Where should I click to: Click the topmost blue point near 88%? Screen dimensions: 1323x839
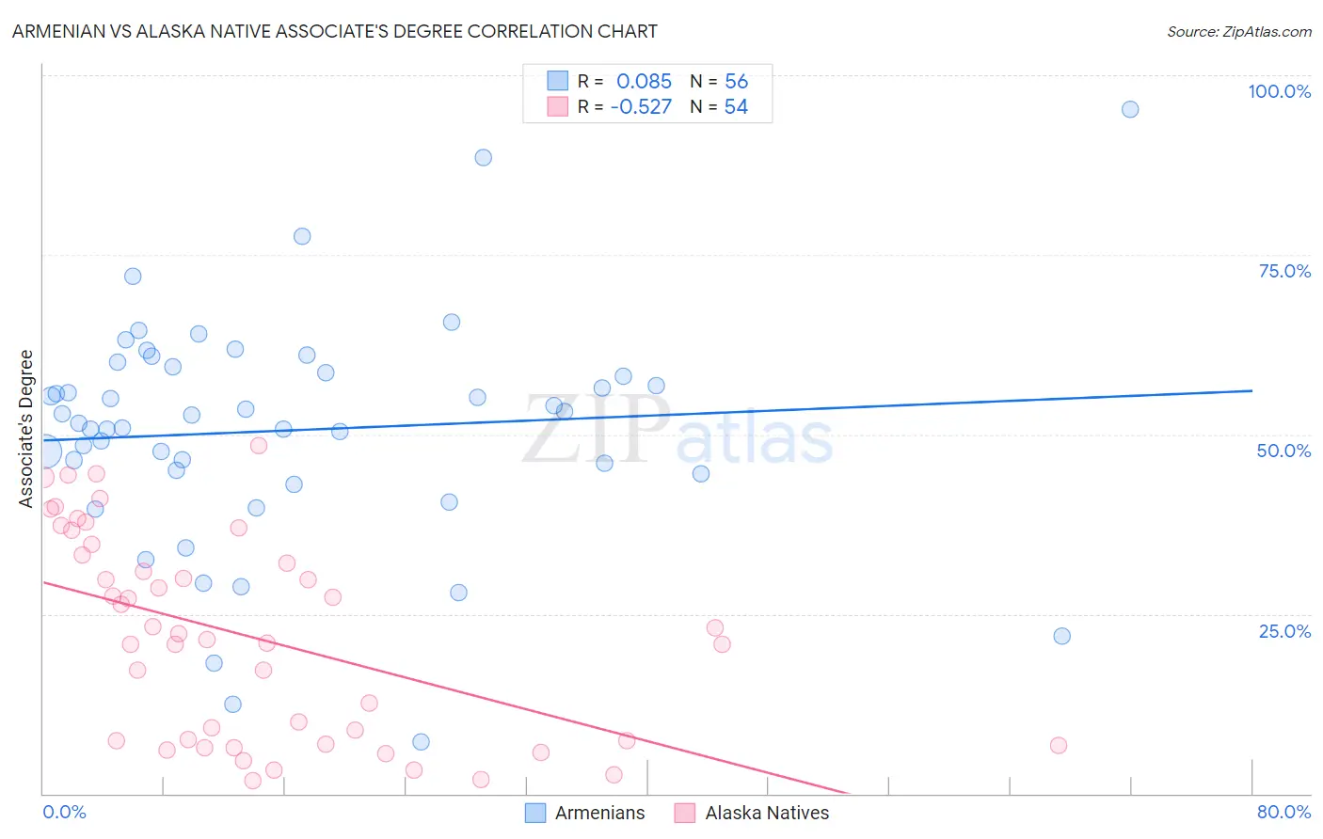[483, 157]
